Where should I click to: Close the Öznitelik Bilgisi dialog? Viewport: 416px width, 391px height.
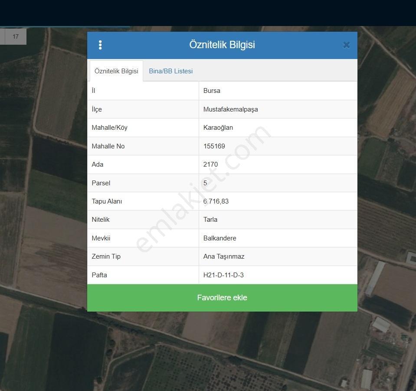pos(346,45)
